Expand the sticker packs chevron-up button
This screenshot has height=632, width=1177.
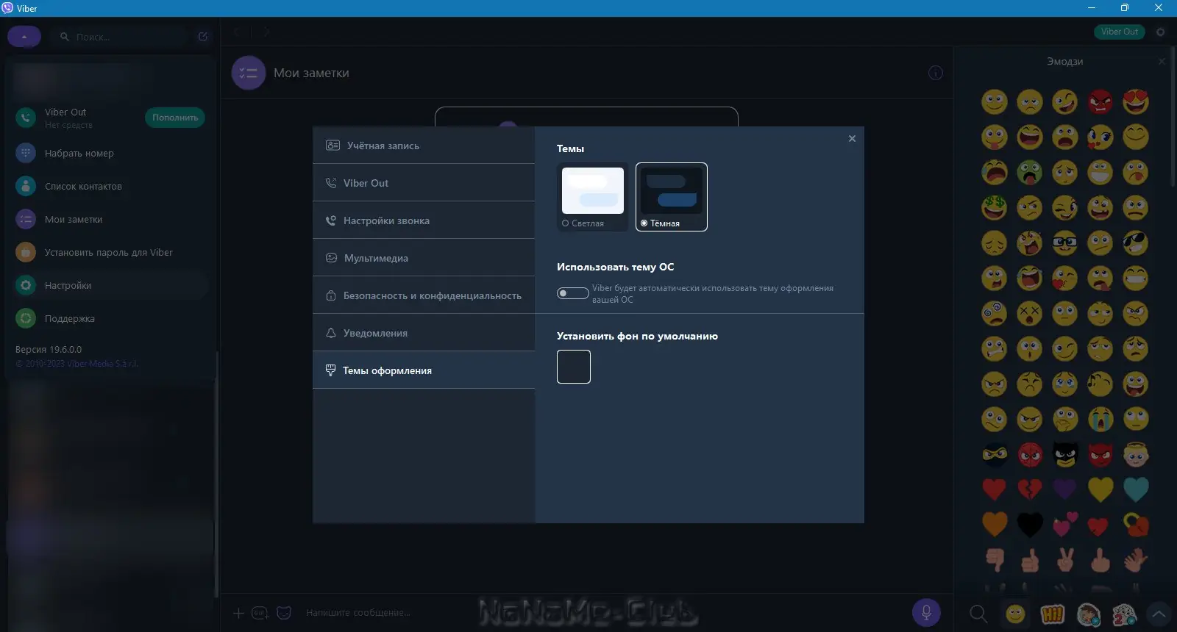1159,614
